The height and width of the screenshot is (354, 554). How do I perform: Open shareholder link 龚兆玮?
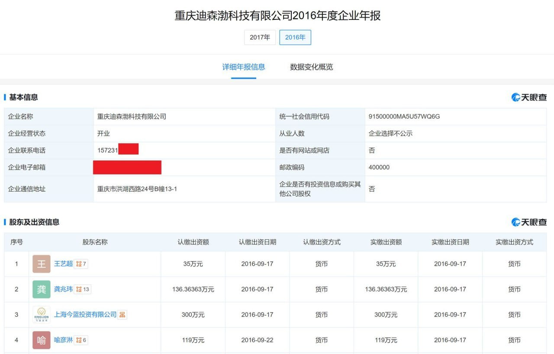[x=63, y=289]
